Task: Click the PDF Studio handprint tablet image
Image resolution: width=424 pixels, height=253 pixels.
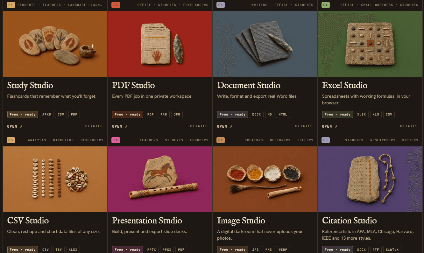Action: point(160,44)
